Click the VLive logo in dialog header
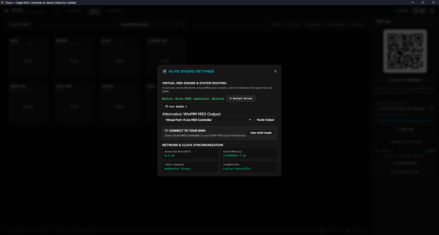This screenshot has height=235, width=439. coord(164,71)
